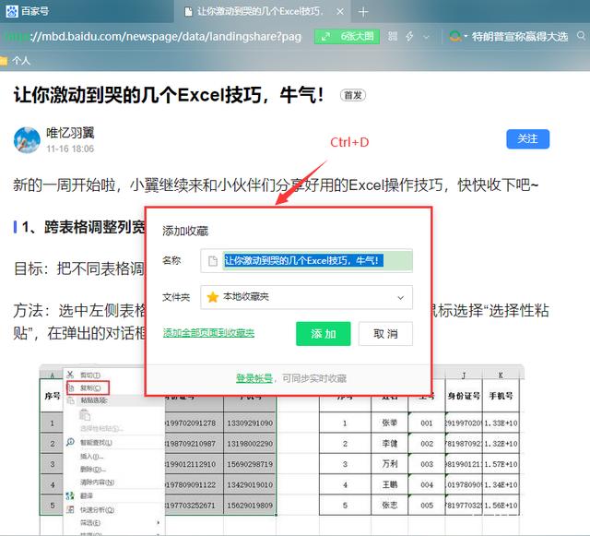
Task: Click the cell with name 万利
Action: [x=389, y=464]
